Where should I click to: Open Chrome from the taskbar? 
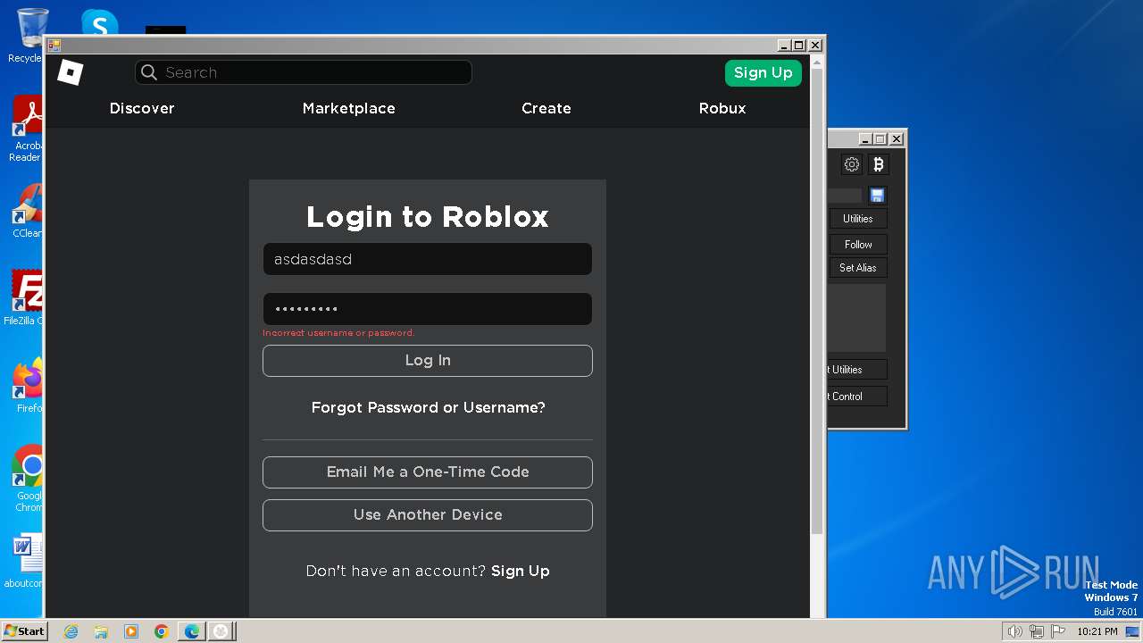pyautogui.click(x=162, y=631)
